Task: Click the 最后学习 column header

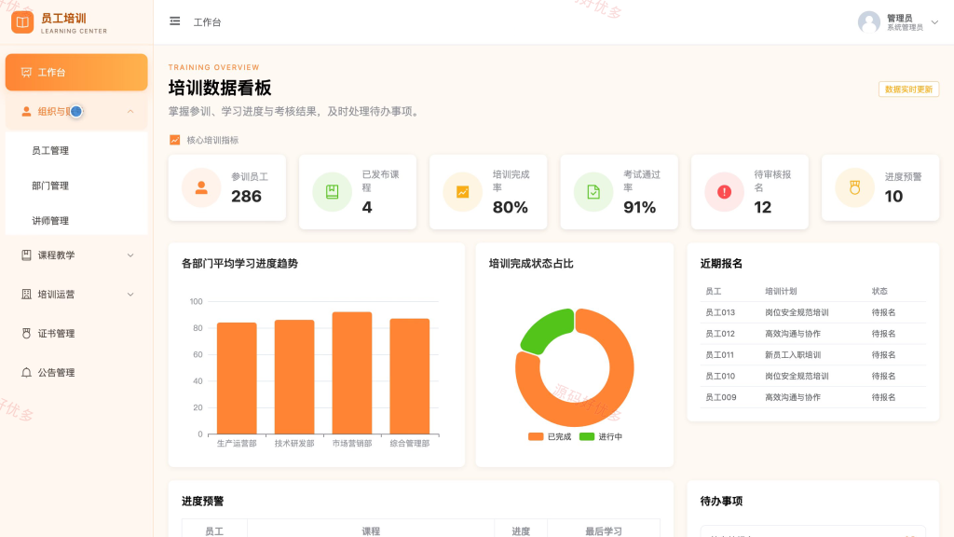Action: tap(604, 531)
